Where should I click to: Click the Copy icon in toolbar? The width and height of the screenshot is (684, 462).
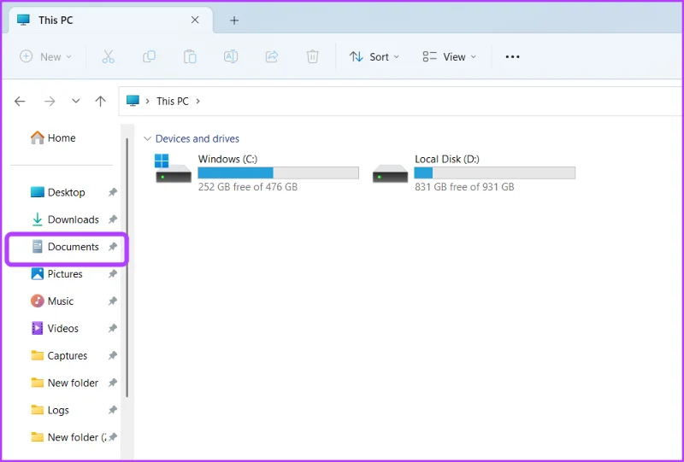[149, 56]
